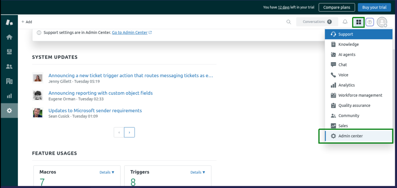The height and width of the screenshot is (188, 397).
Task: Open the Home icon in sidebar
Action: tap(9, 37)
